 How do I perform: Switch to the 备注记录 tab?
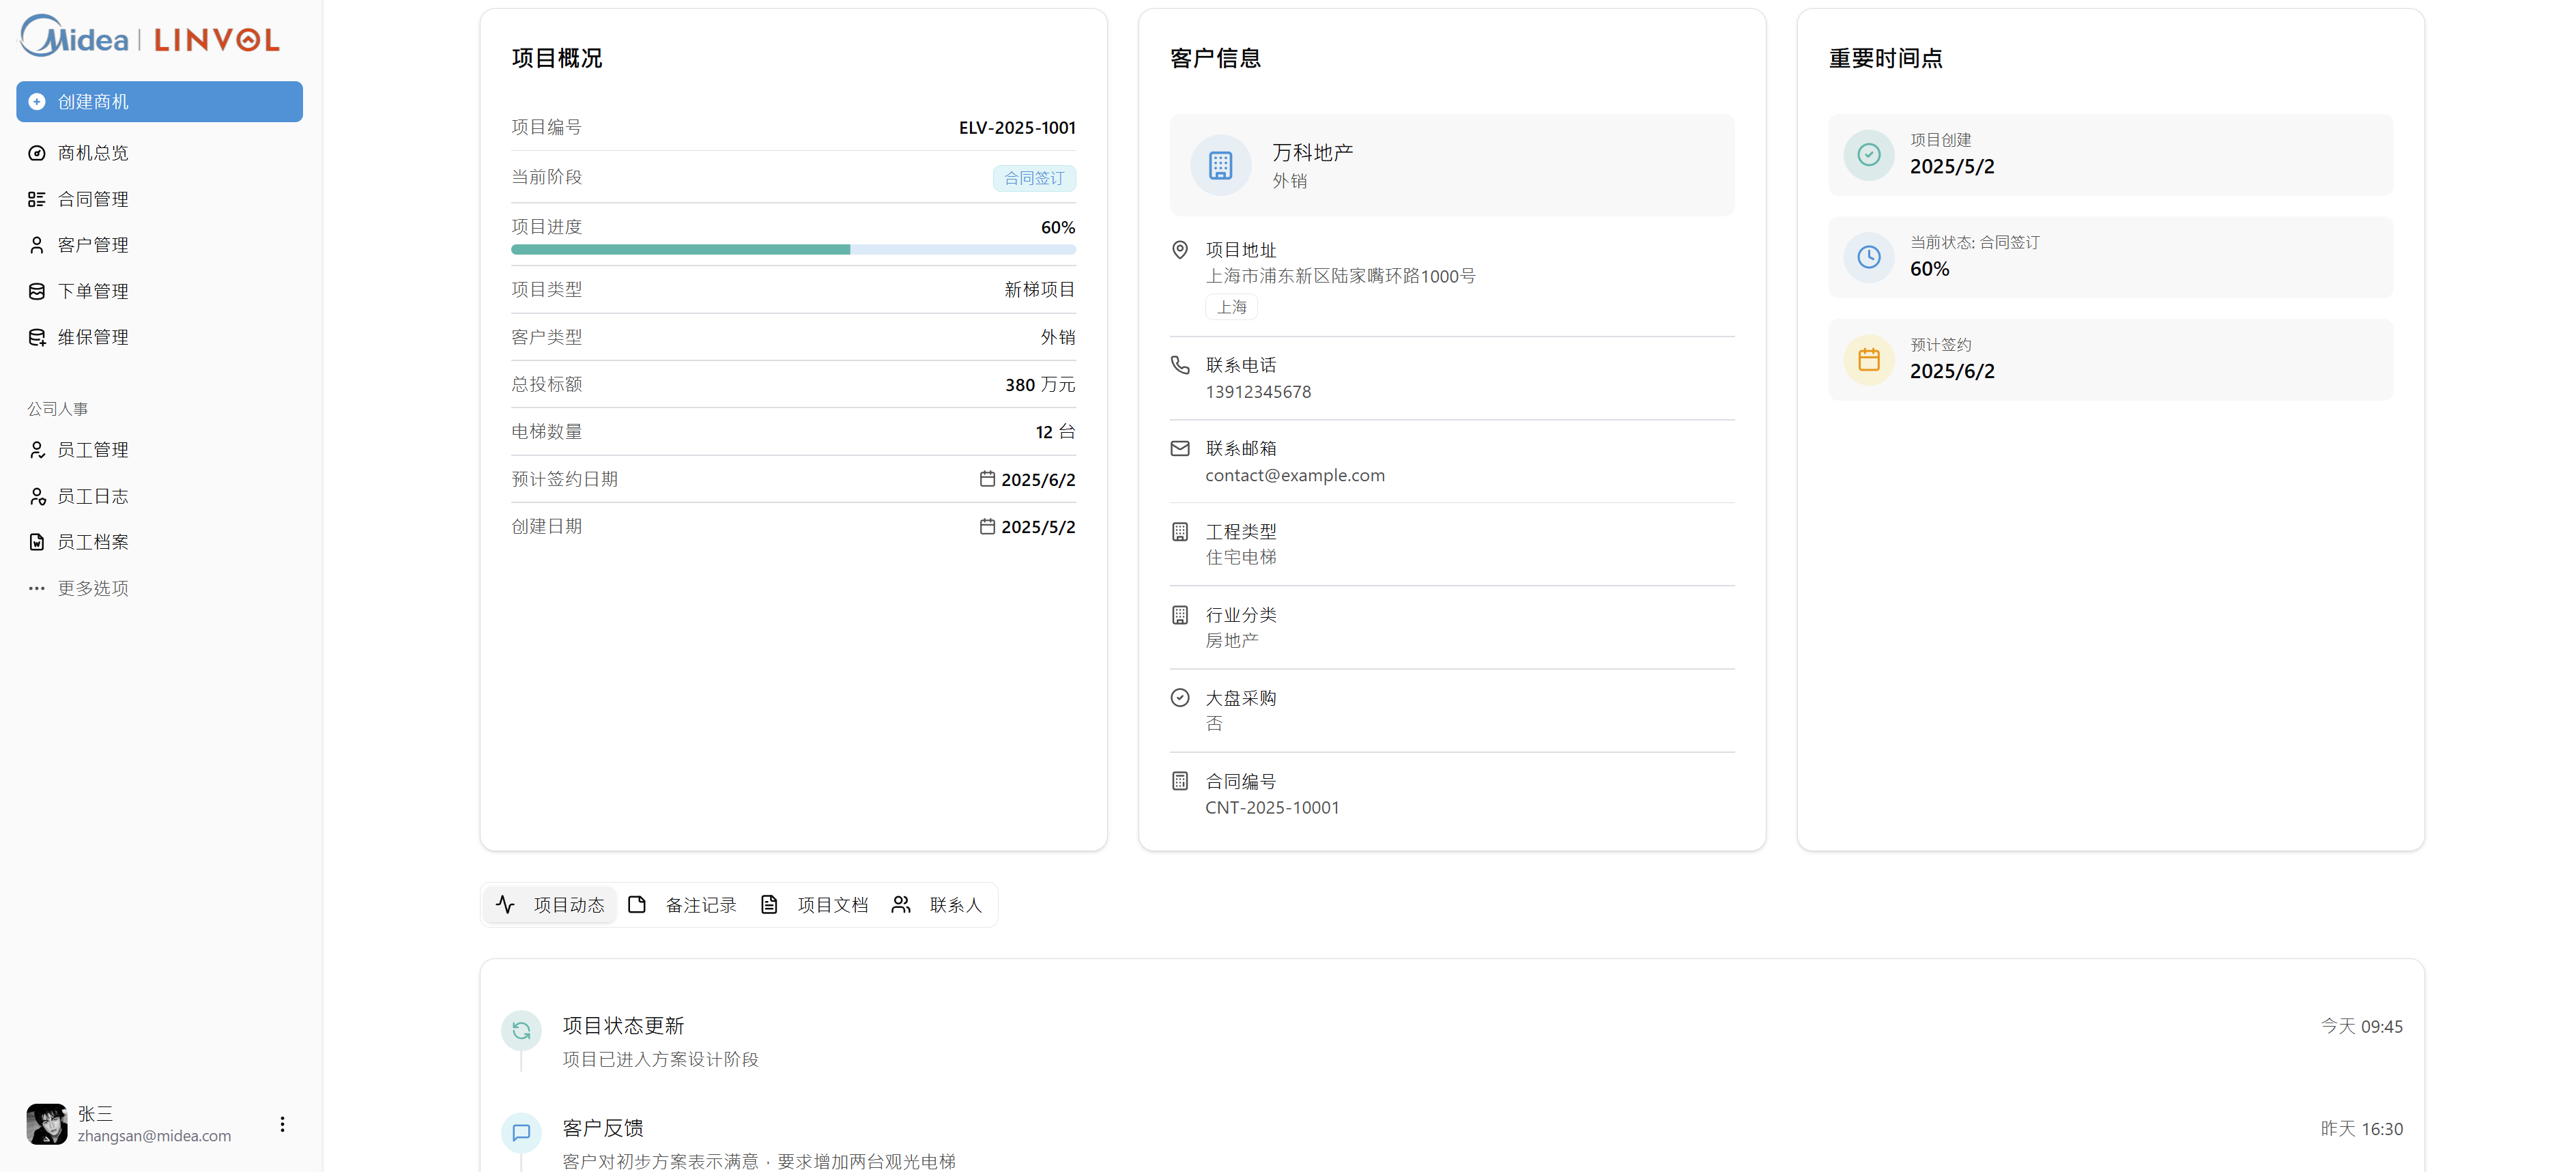pyautogui.click(x=700, y=904)
